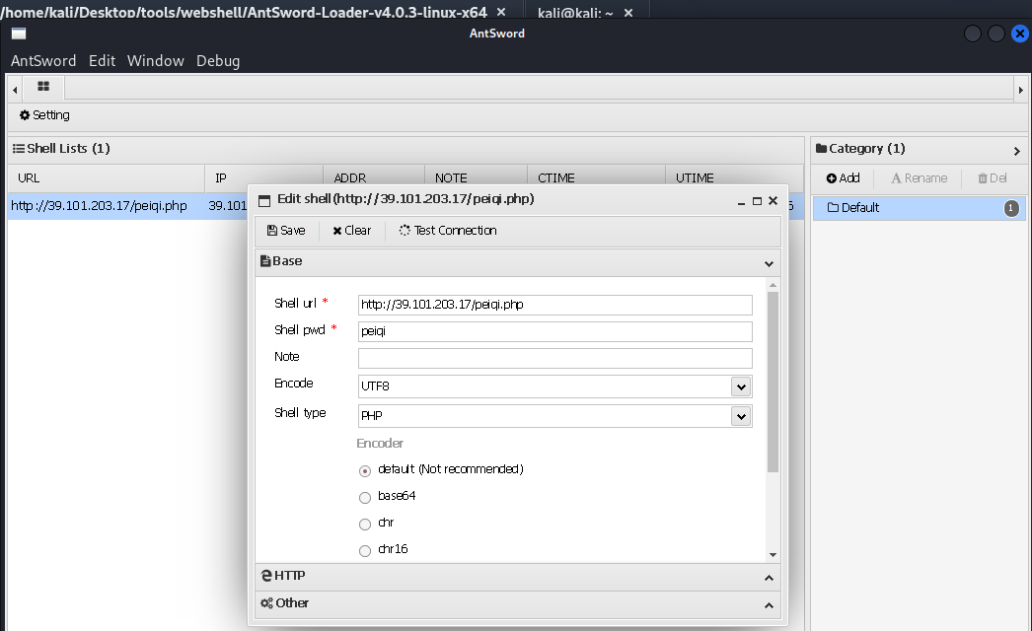Close the kali@kali terminal tab

click(628, 13)
